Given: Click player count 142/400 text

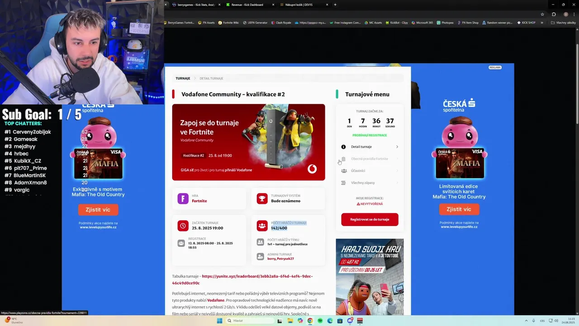Looking at the screenshot, I should (279, 228).
